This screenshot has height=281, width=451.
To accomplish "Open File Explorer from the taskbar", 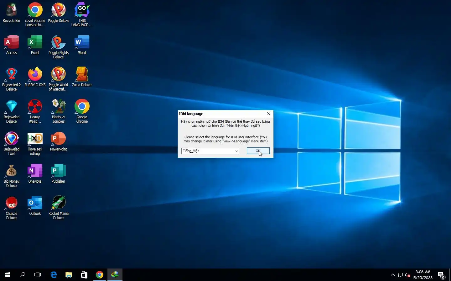I will pyautogui.click(x=69, y=275).
